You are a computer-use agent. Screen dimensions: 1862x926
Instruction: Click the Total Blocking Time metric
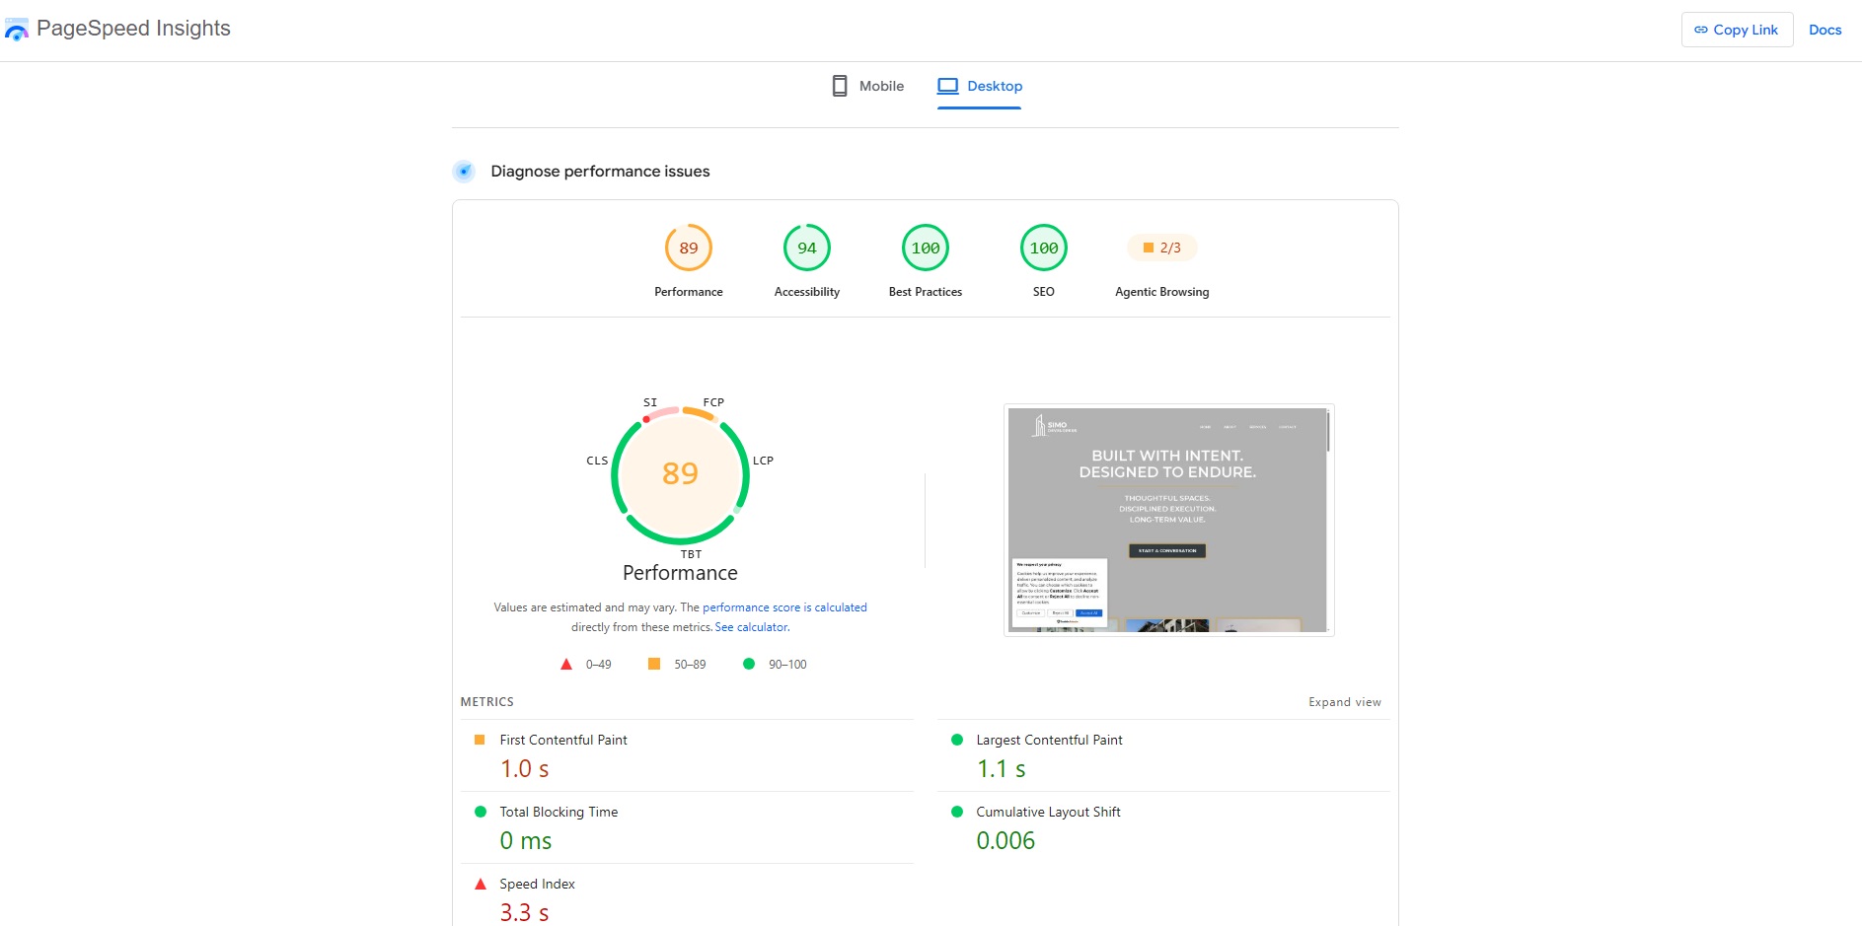687,827
